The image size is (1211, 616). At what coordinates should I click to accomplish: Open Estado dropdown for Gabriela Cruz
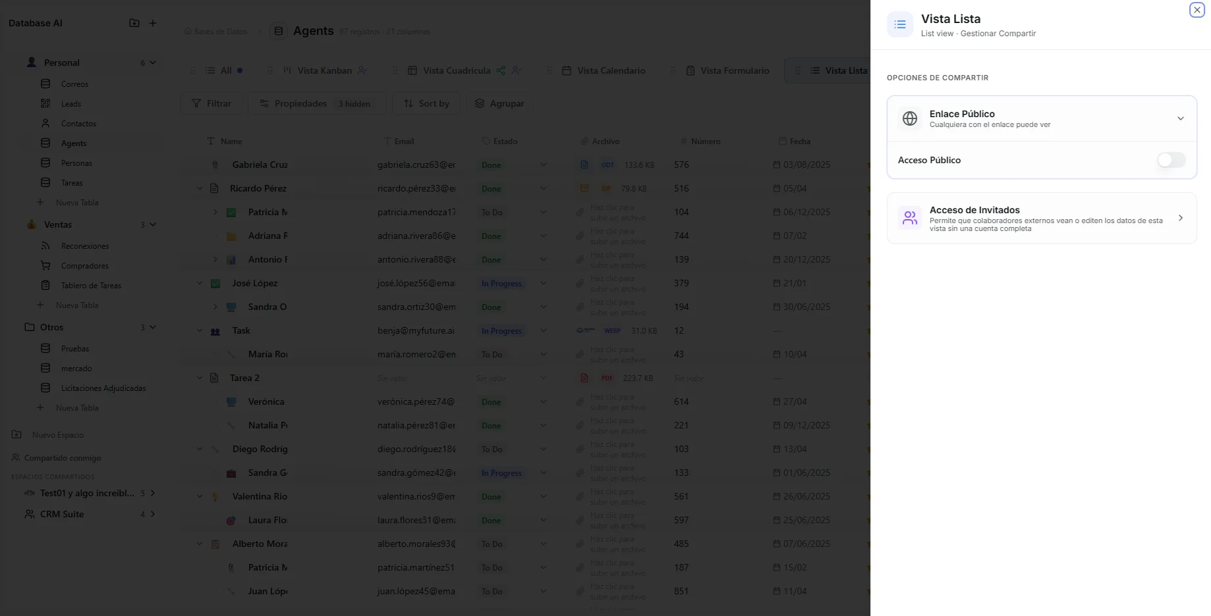tap(544, 165)
